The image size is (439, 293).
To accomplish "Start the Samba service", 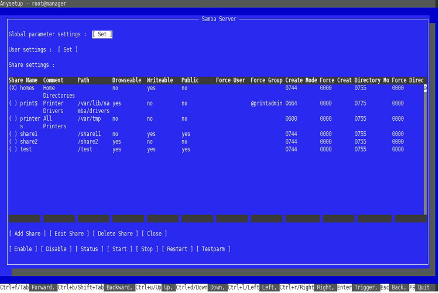I will click(119, 249).
